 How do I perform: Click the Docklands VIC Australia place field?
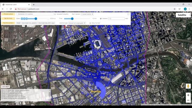(x=35, y=14)
